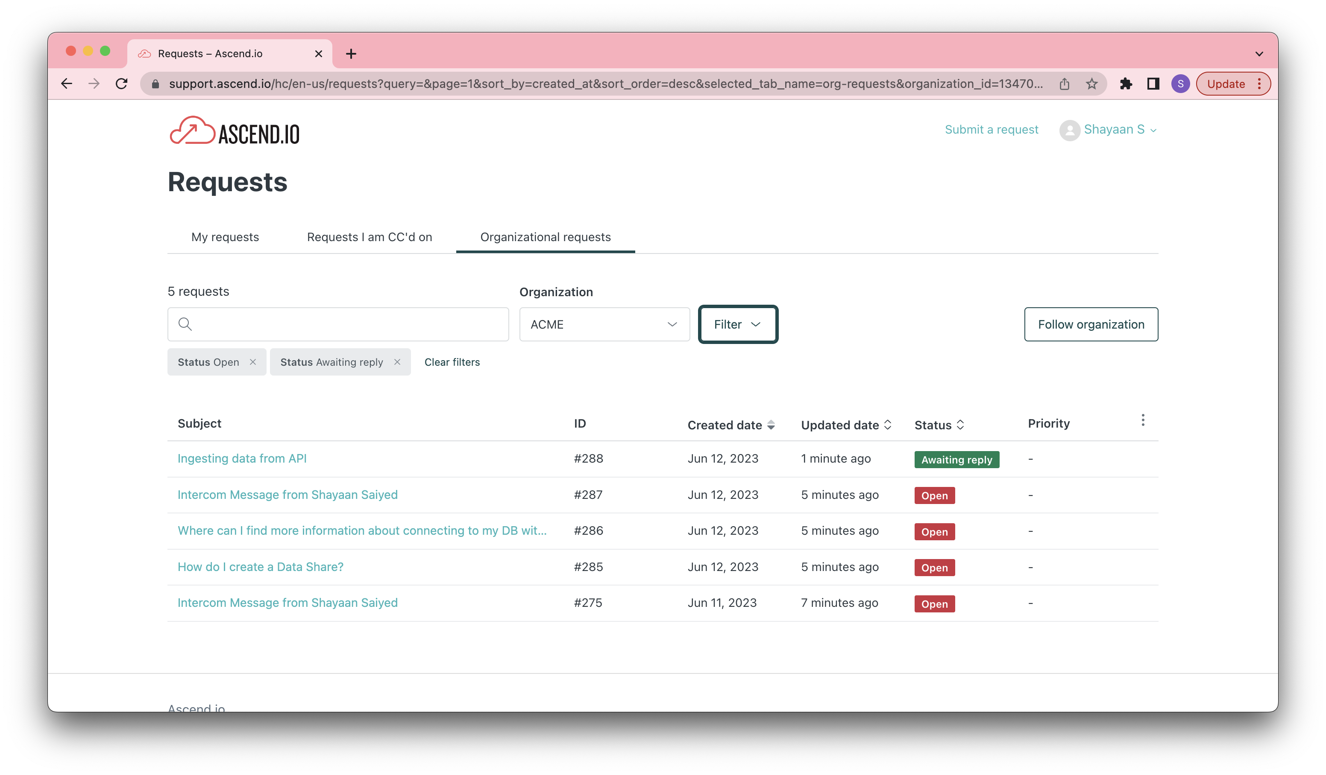Viewport: 1326px width, 775px height.
Task: Click the 1 minute ago updated cell
Action: coord(836,458)
